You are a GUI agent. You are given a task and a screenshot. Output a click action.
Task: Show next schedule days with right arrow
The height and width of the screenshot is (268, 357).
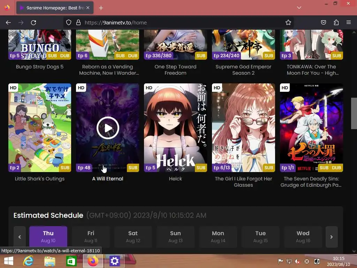332,237
